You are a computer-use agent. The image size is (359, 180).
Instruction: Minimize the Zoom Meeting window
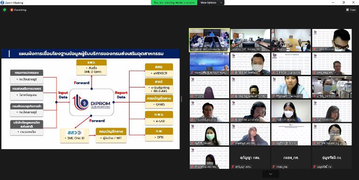click(333, 2)
